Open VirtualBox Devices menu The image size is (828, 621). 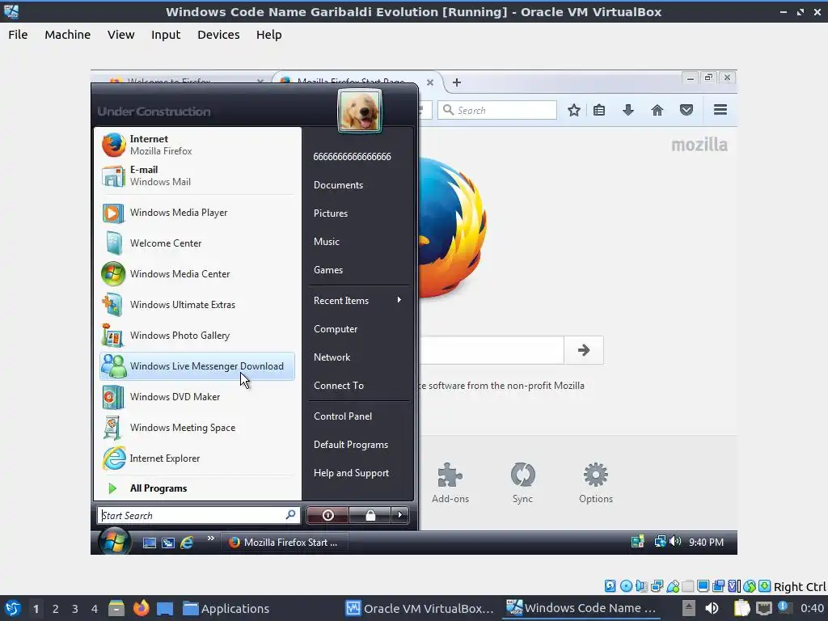[218, 35]
